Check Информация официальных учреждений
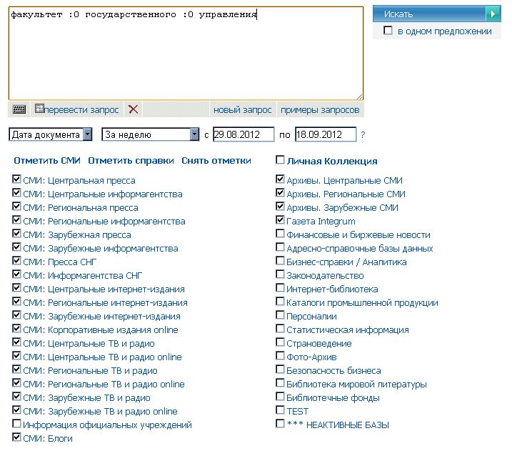This screenshot has height=451, width=512. coord(16,424)
